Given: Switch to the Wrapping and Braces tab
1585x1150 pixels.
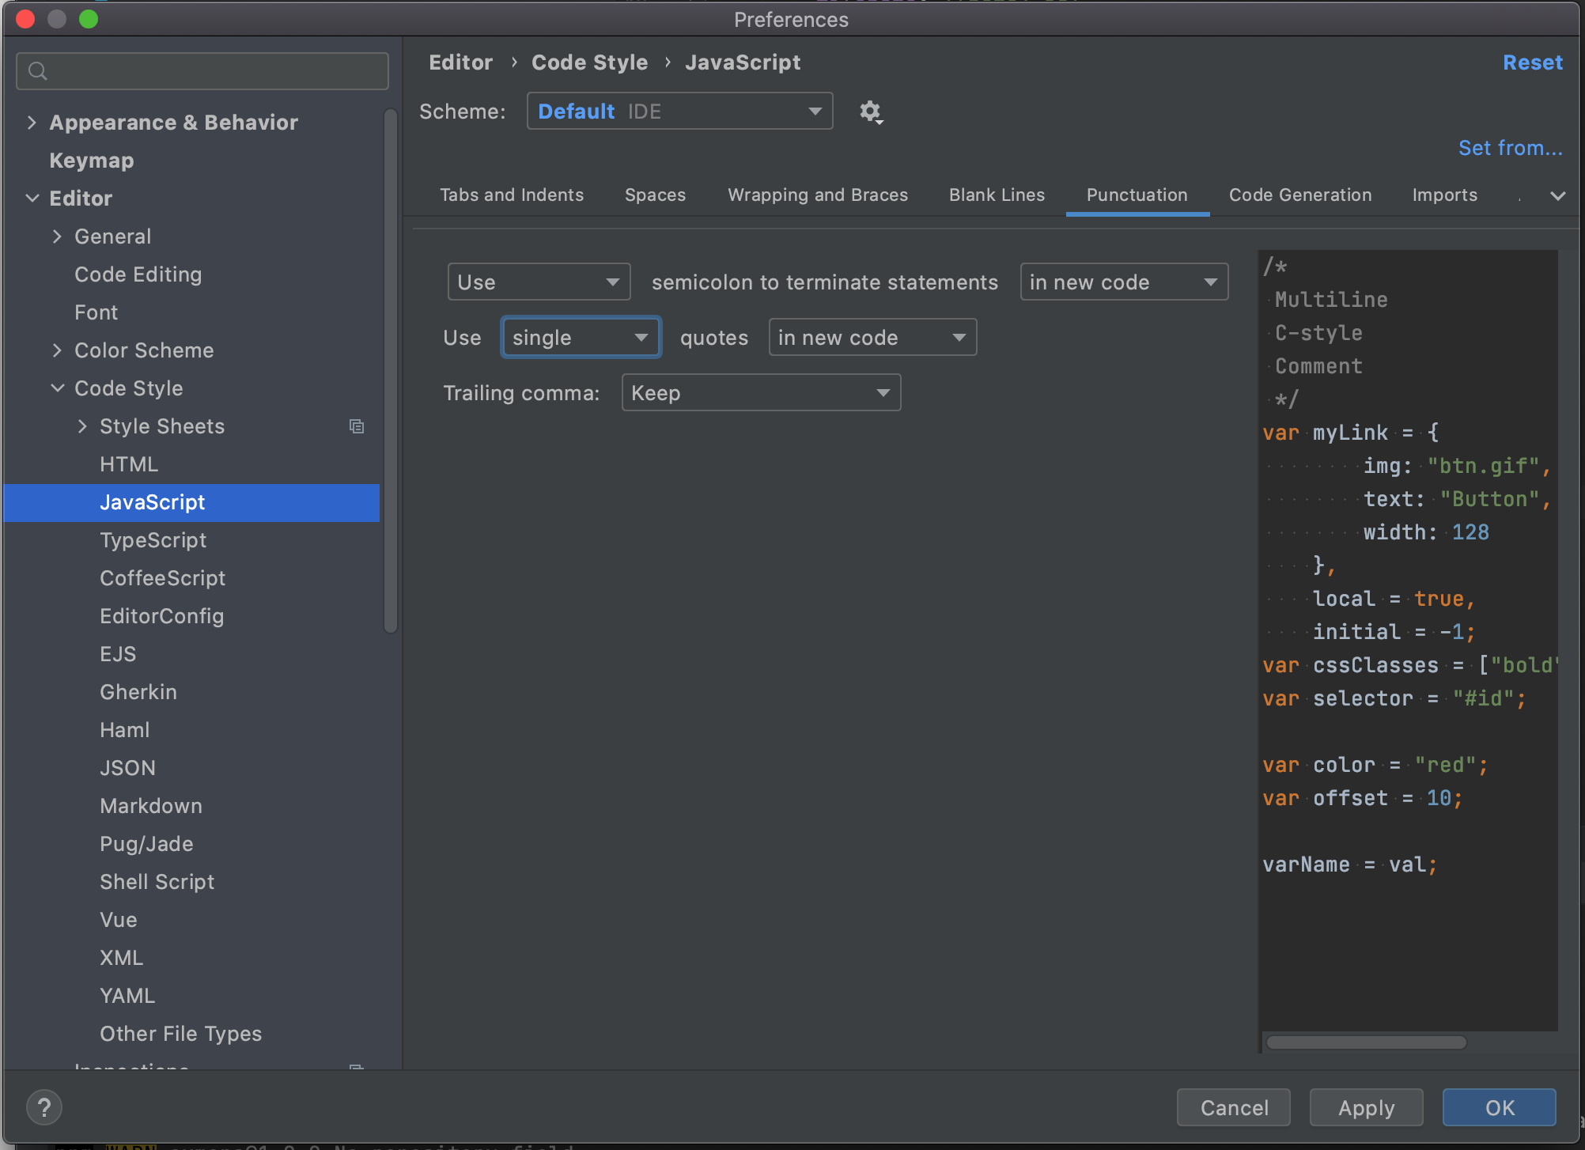Looking at the screenshot, I should tap(817, 195).
